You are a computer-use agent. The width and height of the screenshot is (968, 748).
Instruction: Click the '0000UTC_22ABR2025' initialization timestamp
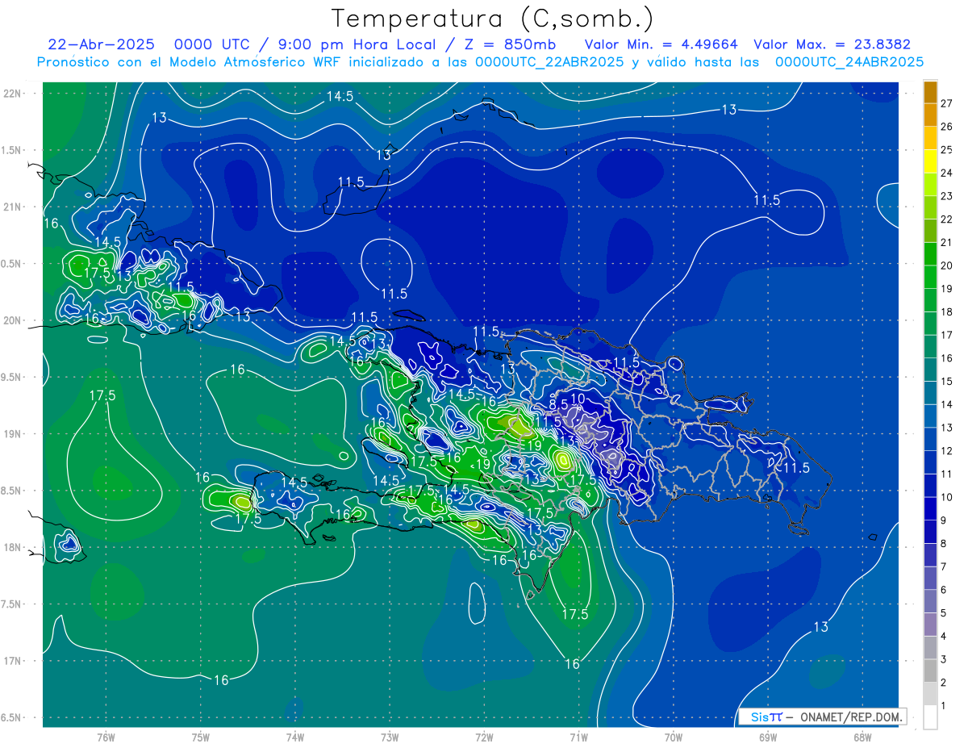[549, 61]
